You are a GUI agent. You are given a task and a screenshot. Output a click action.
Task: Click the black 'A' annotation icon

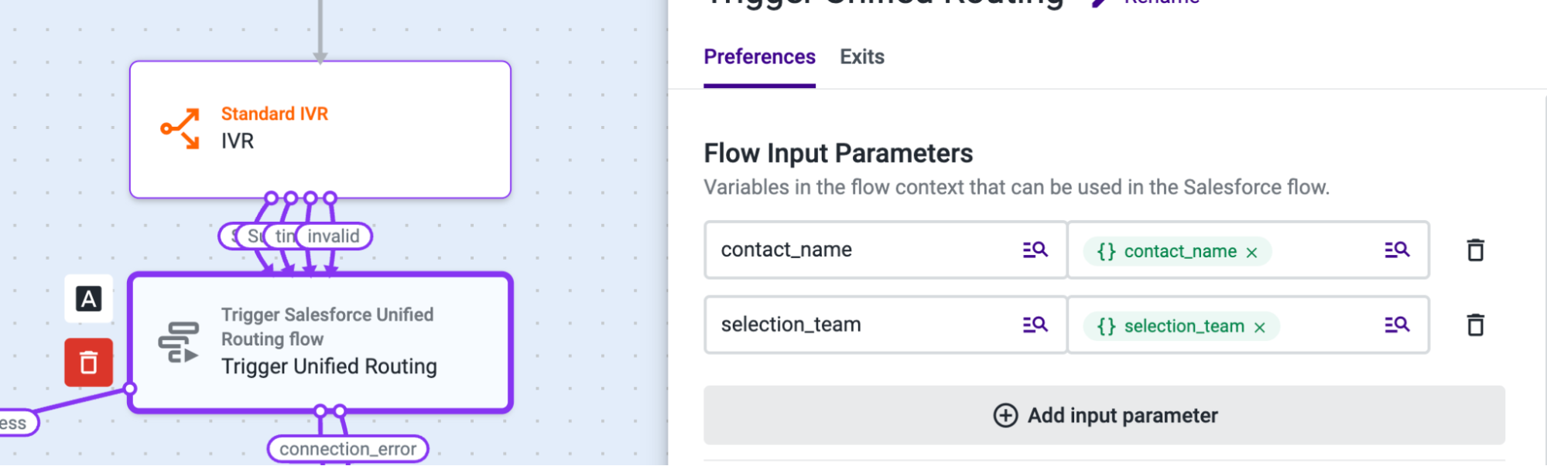pyautogui.click(x=88, y=298)
